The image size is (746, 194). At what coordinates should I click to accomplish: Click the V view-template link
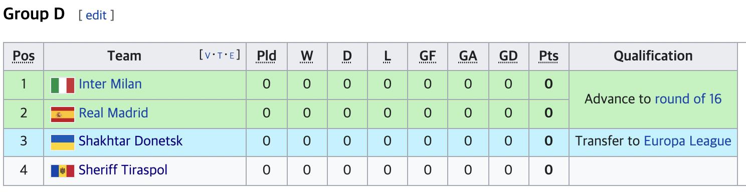click(x=208, y=55)
